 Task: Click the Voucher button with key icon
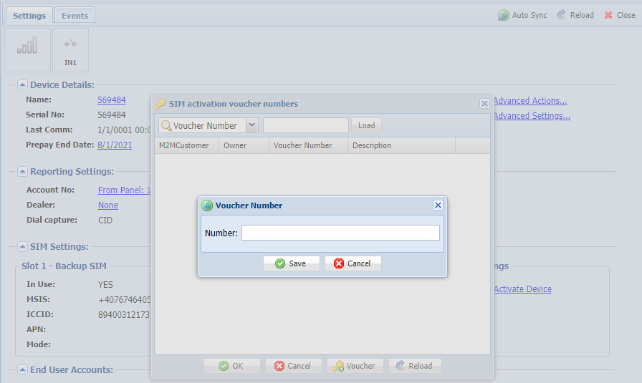pos(355,366)
